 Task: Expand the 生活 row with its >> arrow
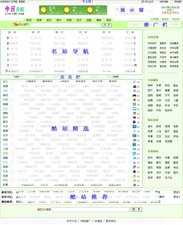tap(138, 176)
